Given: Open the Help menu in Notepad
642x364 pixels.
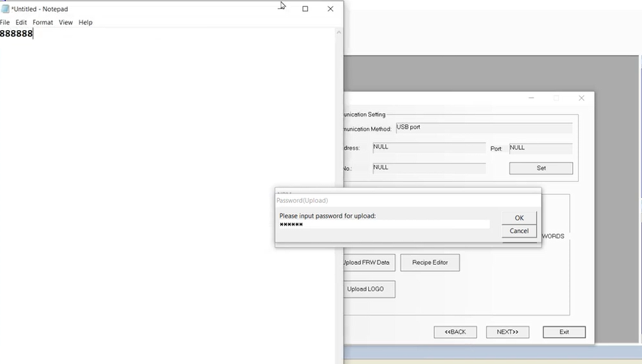Looking at the screenshot, I should click(x=85, y=23).
